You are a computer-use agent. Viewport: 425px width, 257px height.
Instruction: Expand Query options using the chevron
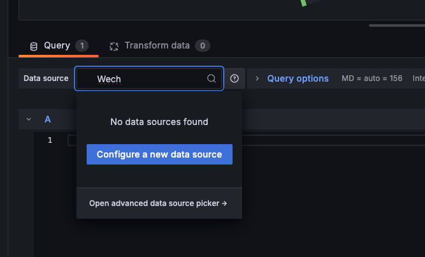[257, 78]
